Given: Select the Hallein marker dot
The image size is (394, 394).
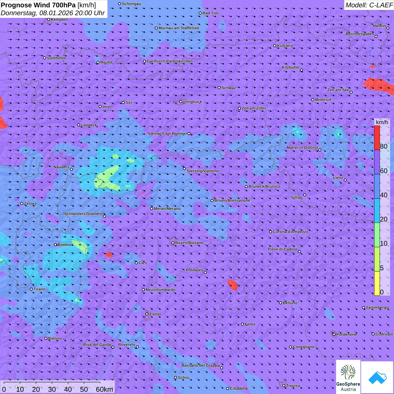Looking at the screenshot, I should [x=388, y=28].
